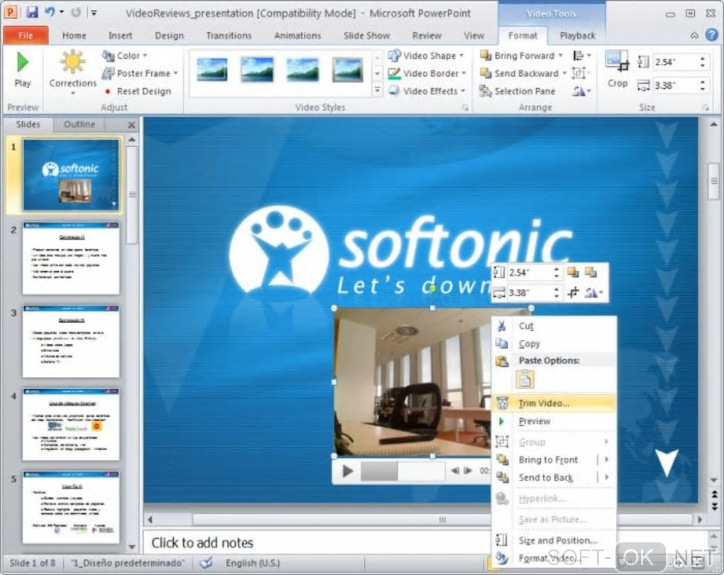Image resolution: width=724 pixels, height=575 pixels.
Task: Open the Size dialog launcher
Action: [706, 108]
